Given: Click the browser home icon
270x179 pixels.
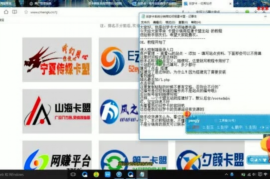Looking at the screenshot, I should pos(6,12).
